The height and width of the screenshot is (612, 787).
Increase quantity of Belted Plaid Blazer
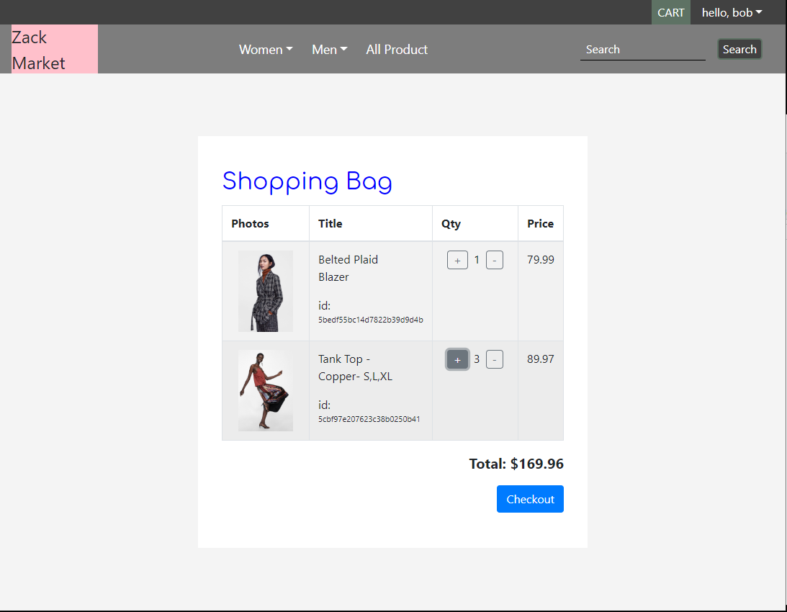(457, 260)
